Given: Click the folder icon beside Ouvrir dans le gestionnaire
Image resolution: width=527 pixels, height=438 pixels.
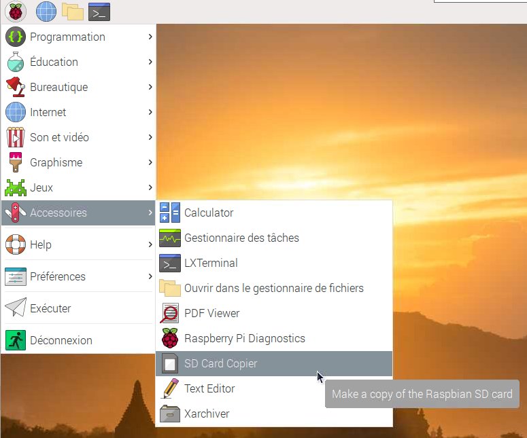Looking at the screenshot, I should point(170,288).
